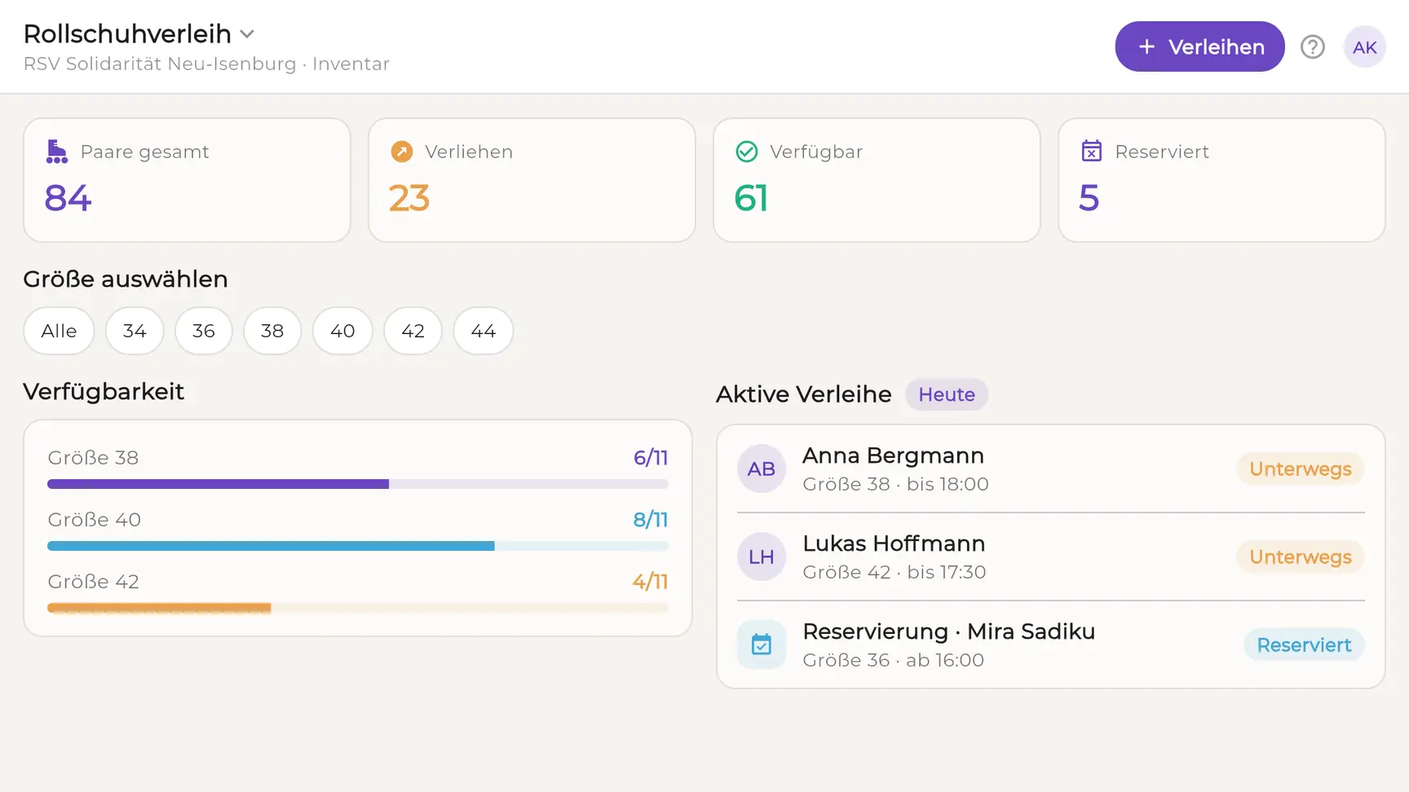Image resolution: width=1409 pixels, height=792 pixels.
Task: Filter by size 38 chip
Action: (272, 331)
